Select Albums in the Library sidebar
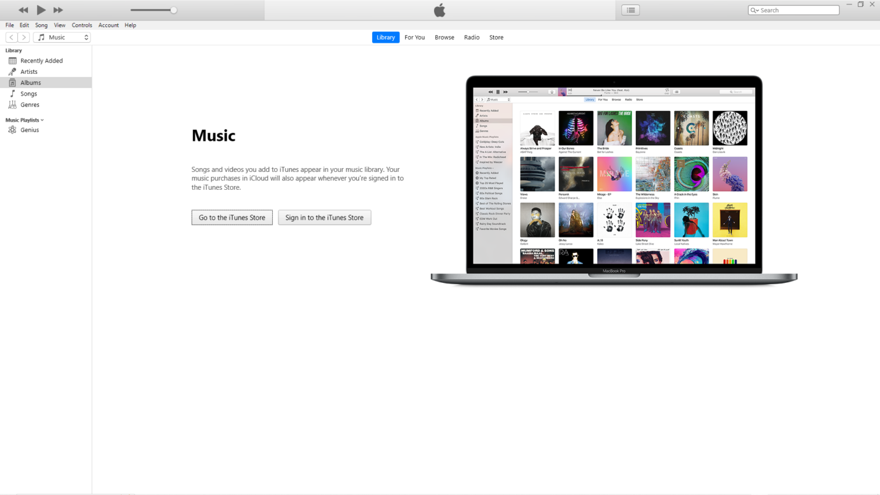This screenshot has width=880, height=495. [x=31, y=82]
